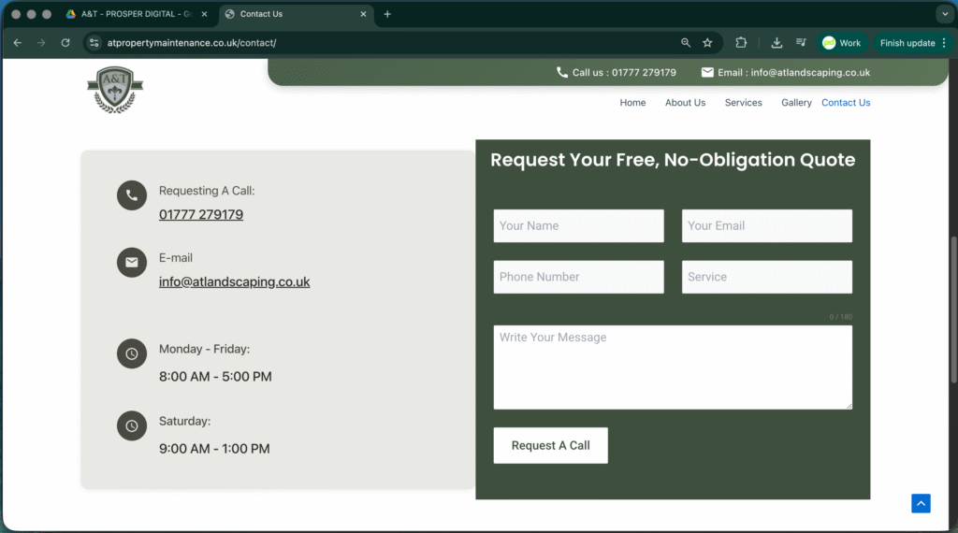Screen dimensions: 958x533
Task: Open the Services navigation menu item
Action: pos(743,103)
